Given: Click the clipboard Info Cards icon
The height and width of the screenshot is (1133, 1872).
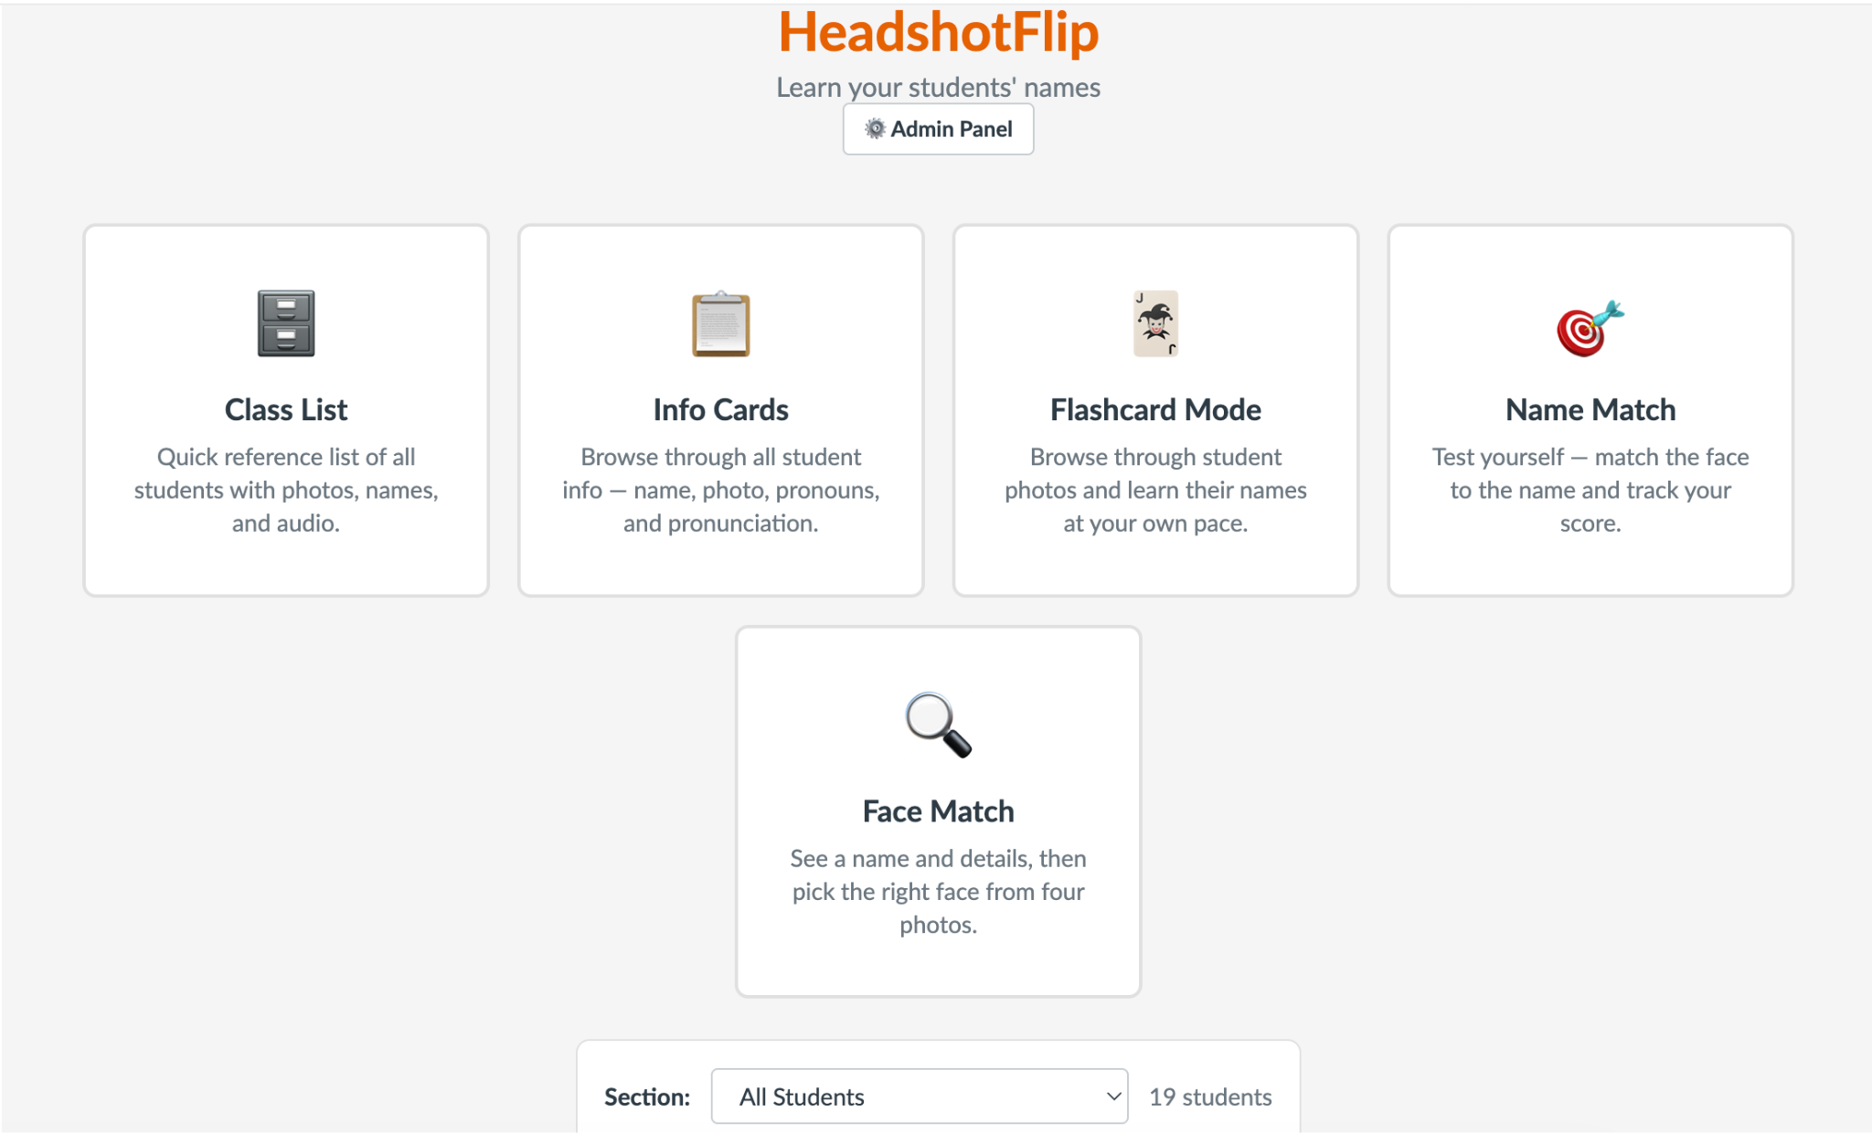Looking at the screenshot, I should tap(720, 323).
